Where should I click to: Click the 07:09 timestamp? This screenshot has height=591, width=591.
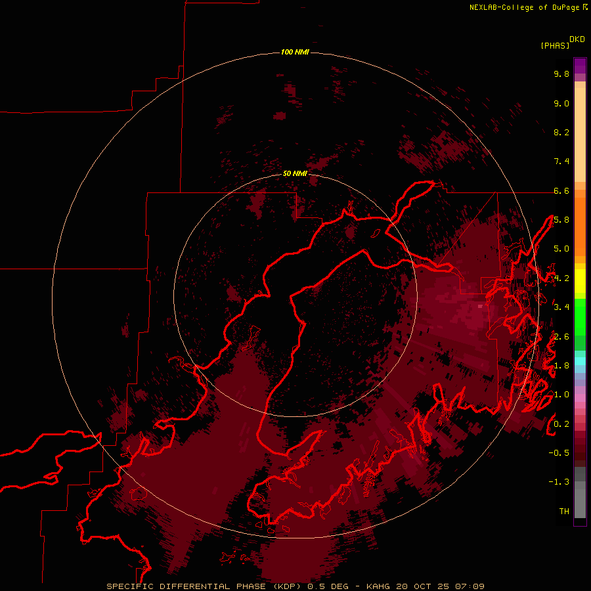470,586
